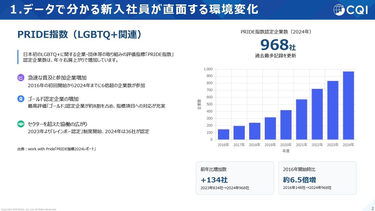Viewport: 375px width, 211px height.
Task: Click the page number 2
Action: (372, 208)
